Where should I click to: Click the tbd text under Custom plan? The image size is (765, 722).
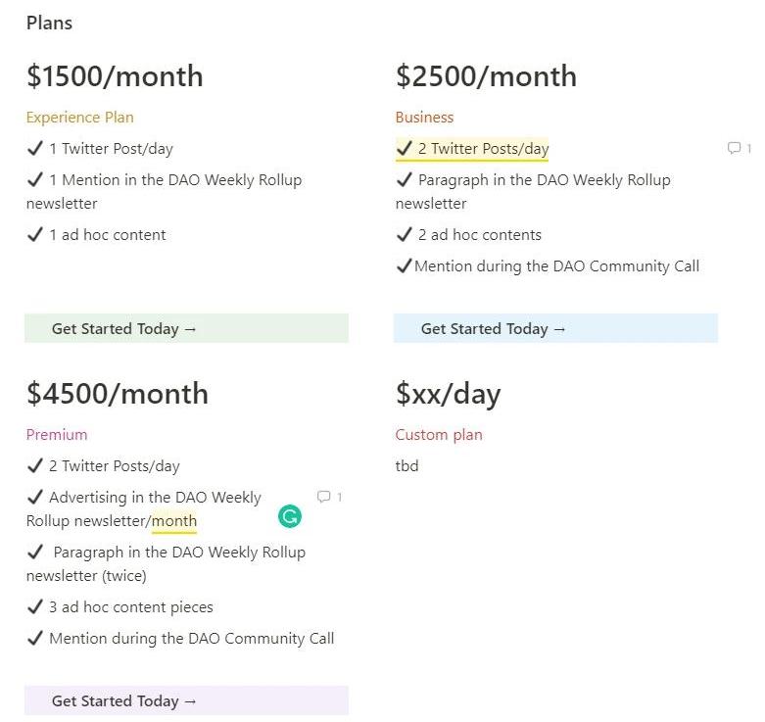pos(406,466)
